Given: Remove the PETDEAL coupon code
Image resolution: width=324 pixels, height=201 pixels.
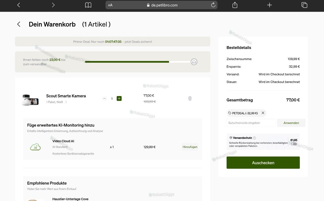Looking at the screenshot, I should 263,113.
